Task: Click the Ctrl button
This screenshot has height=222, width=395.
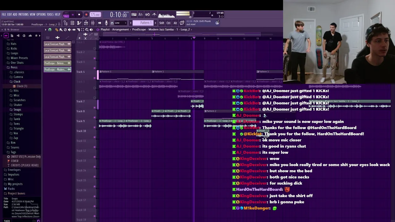Action: coord(168,23)
